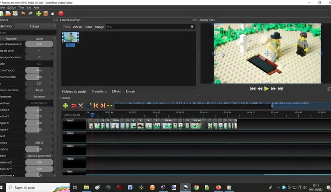The width and height of the screenshot is (331, 192).
Task: Switch to the Transitions tab
Action: click(x=99, y=91)
